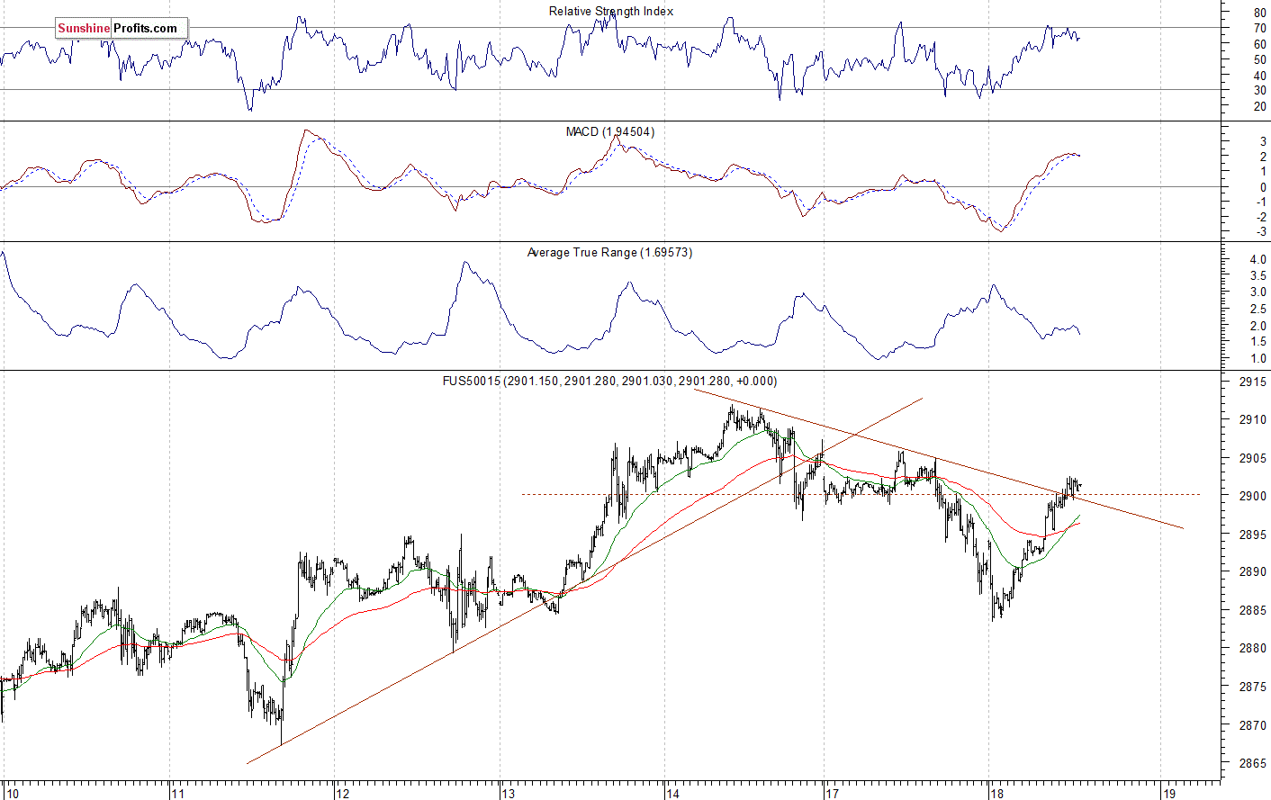Click the RSI 20 axis value
This screenshot has height=800, width=1271.
(x=1258, y=106)
